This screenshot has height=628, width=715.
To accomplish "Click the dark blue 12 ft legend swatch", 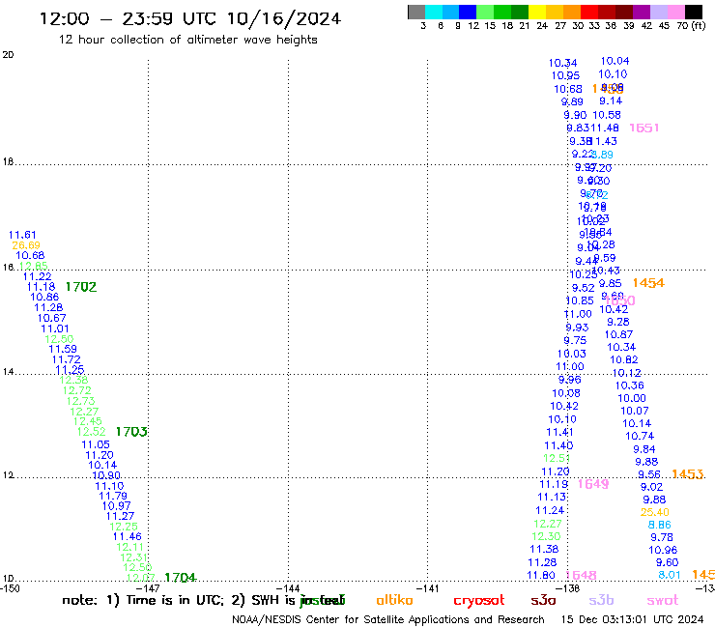I will coord(468,12).
